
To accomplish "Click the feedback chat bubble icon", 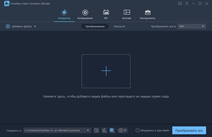I will (x=180, y=3).
